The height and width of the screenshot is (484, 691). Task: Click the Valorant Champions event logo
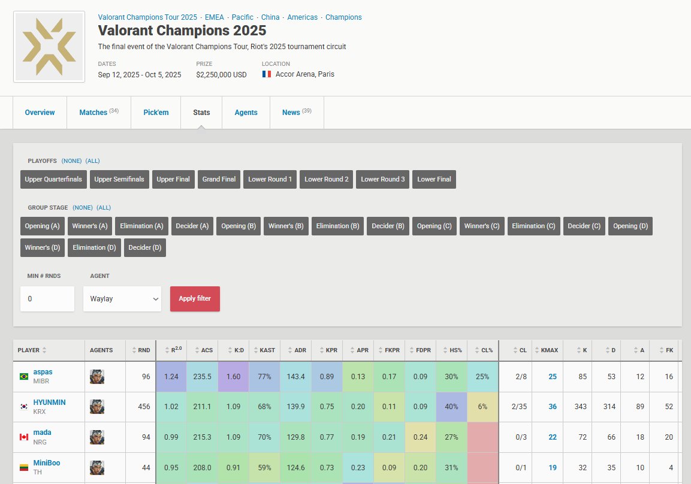[x=49, y=47]
